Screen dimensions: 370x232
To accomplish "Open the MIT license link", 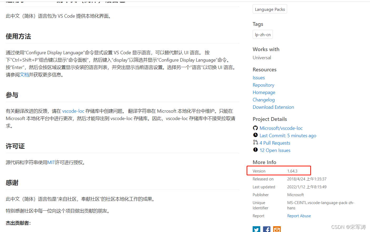I will (51, 162).
